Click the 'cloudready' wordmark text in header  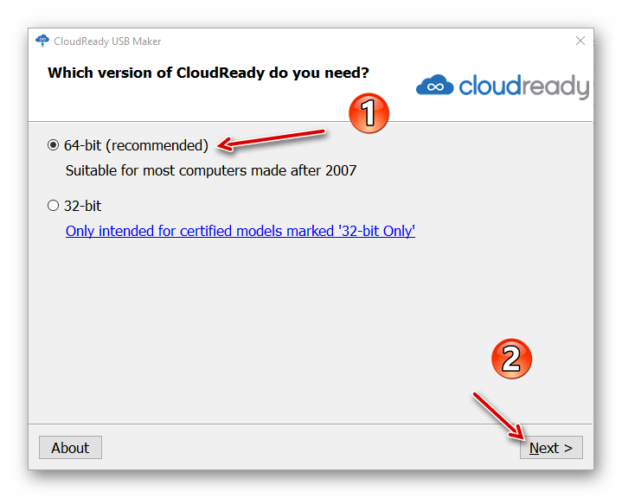tap(523, 86)
